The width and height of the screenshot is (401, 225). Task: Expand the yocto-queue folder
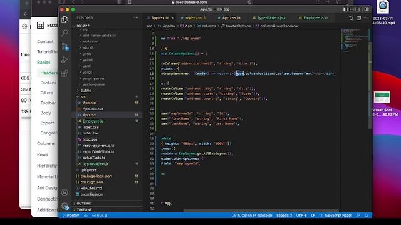pyautogui.click(x=93, y=84)
